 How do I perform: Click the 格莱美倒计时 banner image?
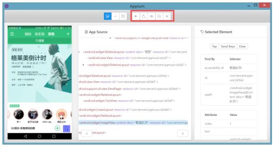[40, 73]
